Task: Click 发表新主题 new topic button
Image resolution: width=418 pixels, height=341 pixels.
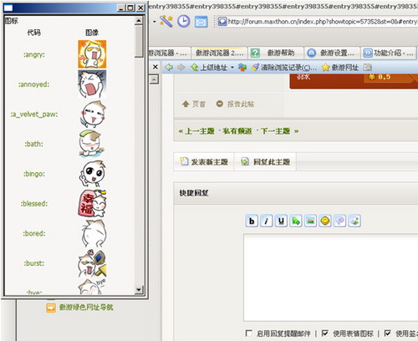Action: [x=204, y=161]
